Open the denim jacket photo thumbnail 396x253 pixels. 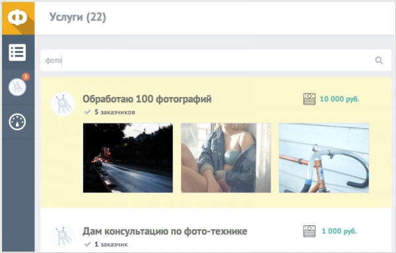[226, 158]
